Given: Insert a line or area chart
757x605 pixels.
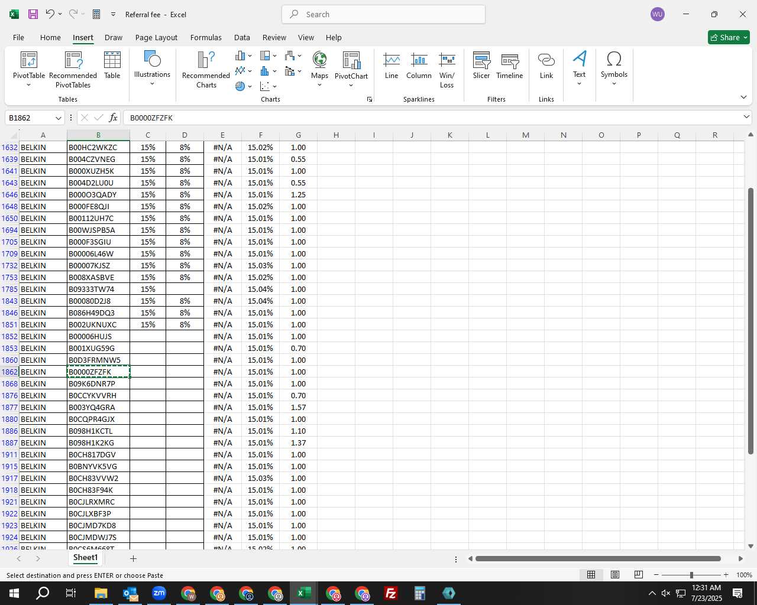Looking at the screenshot, I should click(240, 71).
